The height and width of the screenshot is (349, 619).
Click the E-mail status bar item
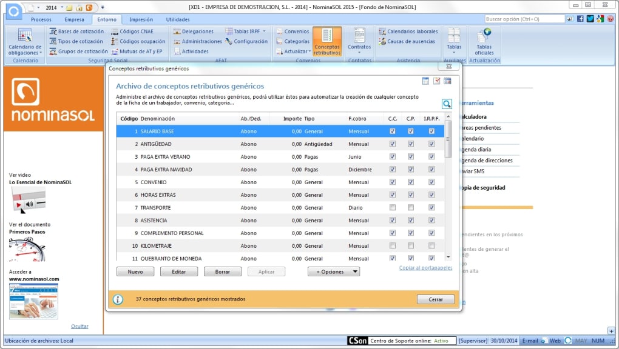pos(530,341)
